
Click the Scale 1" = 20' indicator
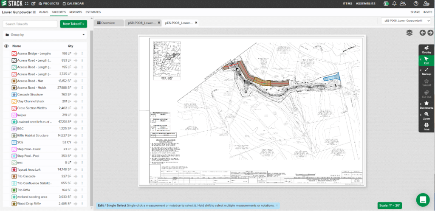390,206
